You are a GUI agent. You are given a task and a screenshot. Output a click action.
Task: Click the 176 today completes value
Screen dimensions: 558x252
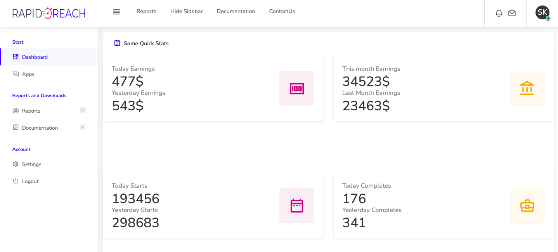click(x=354, y=199)
